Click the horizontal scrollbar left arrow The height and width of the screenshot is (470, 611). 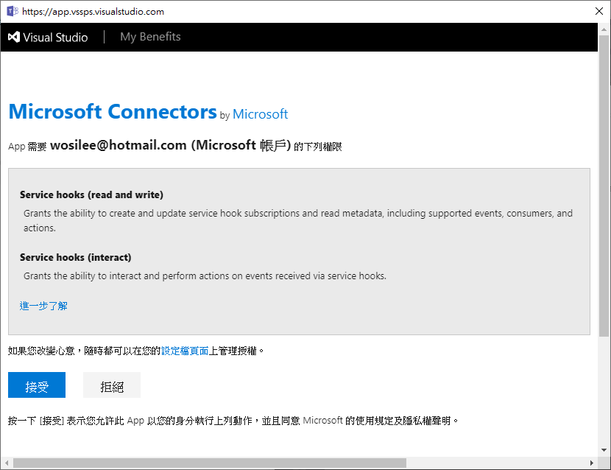point(7,463)
